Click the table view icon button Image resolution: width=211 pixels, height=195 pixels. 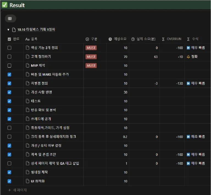(10, 18)
